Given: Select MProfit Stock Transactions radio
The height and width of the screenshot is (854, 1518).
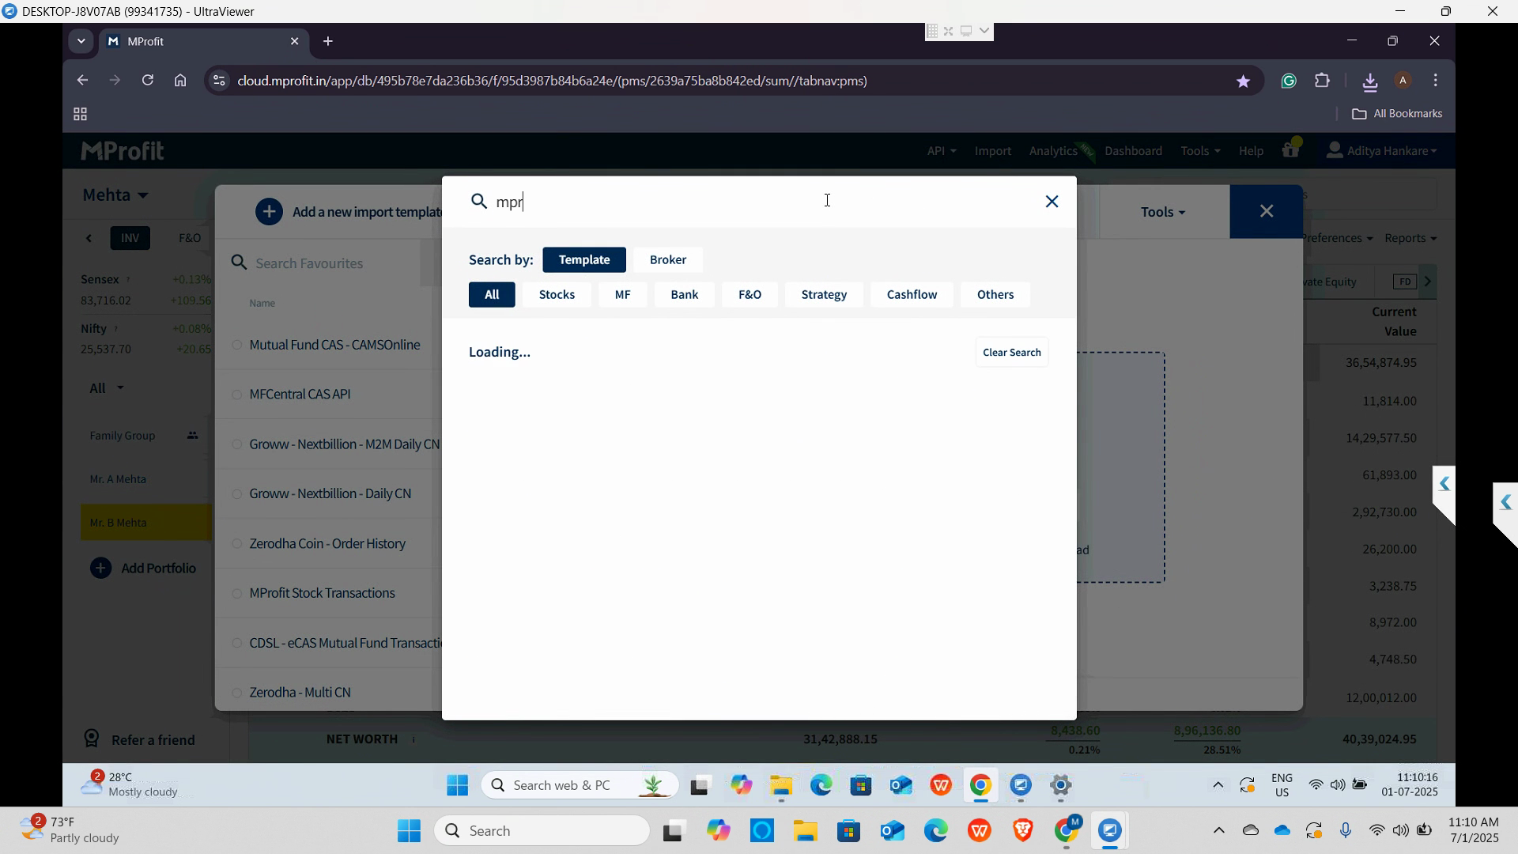Looking at the screenshot, I should (x=236, y=594).
